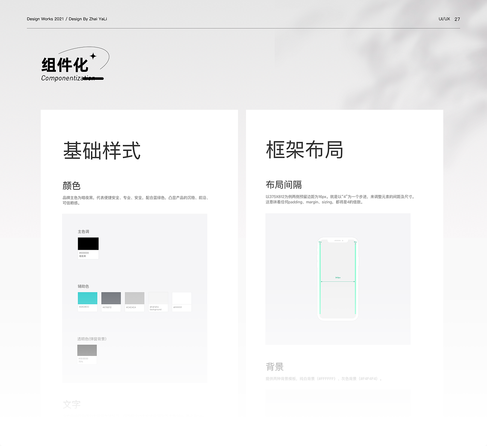This screenshot has width=487, height=446.
Task: Click the Design Works 2021 header text
Action: click(x=45, y=19)
